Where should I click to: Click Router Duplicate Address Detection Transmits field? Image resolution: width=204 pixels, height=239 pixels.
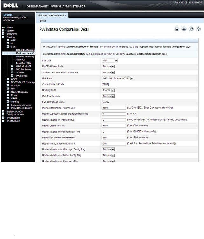pyautogui.click(x=114, y=114)
